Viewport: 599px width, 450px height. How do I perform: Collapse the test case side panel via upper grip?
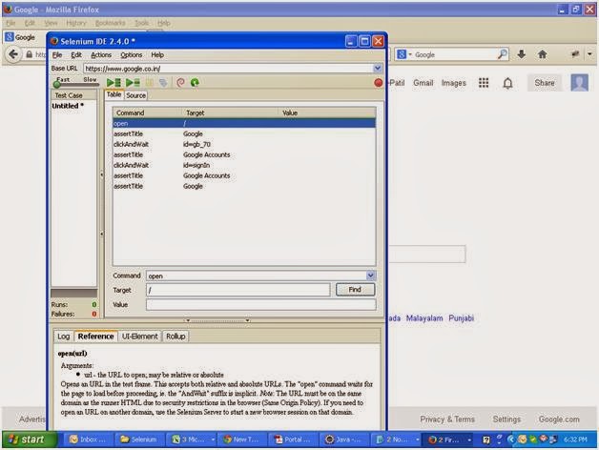click(102, 175)
